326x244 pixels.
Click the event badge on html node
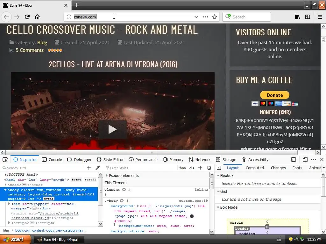(x=76, y=180)
